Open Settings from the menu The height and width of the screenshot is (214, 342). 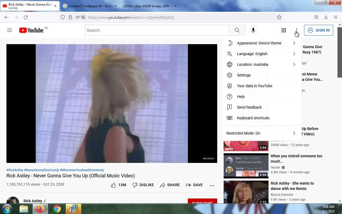tap(262, 75)
